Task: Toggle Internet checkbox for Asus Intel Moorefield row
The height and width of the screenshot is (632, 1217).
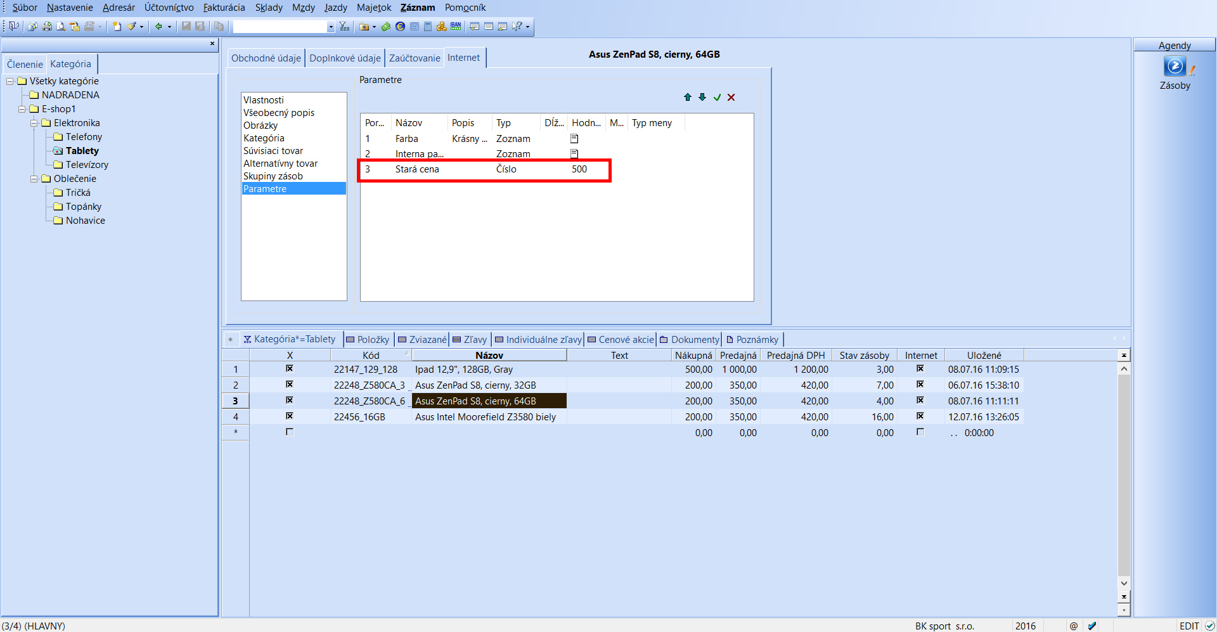Action: click(920, 416)
